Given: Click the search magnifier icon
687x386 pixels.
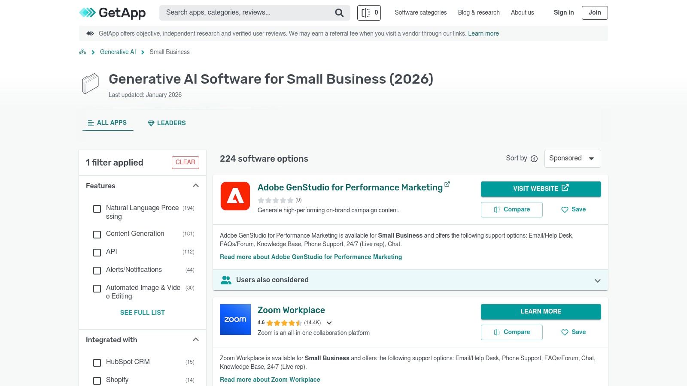Looking at the screenshot, I should tap(339, 13).
